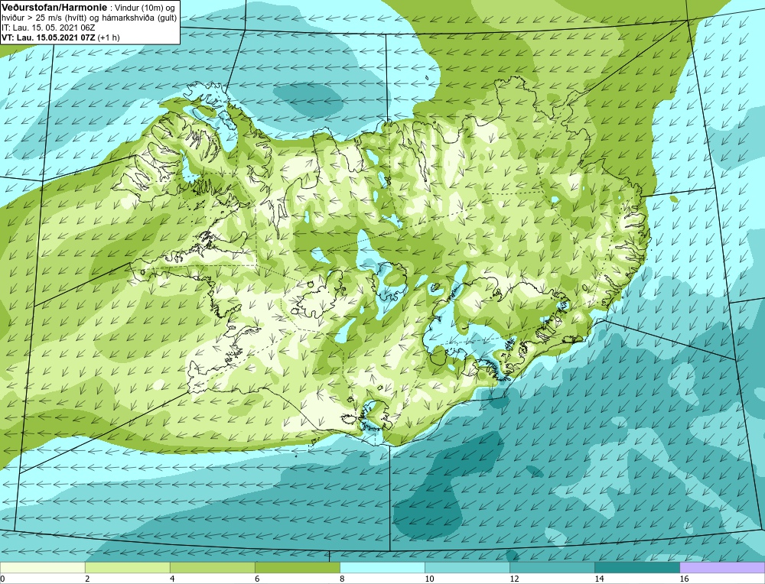
Task: Click the 'IT: Lau. 15. 05. 2021 06Z' initial time line
Action: click(48, 28)
